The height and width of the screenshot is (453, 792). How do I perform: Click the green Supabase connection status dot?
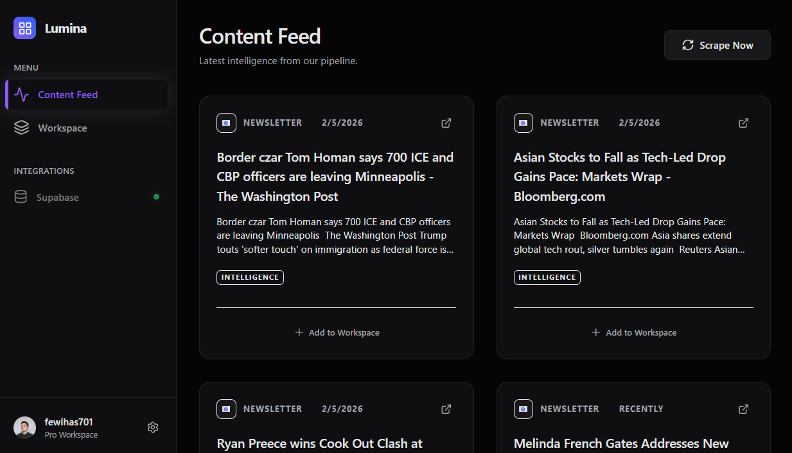pyautogui.click(x=156, y=197)
